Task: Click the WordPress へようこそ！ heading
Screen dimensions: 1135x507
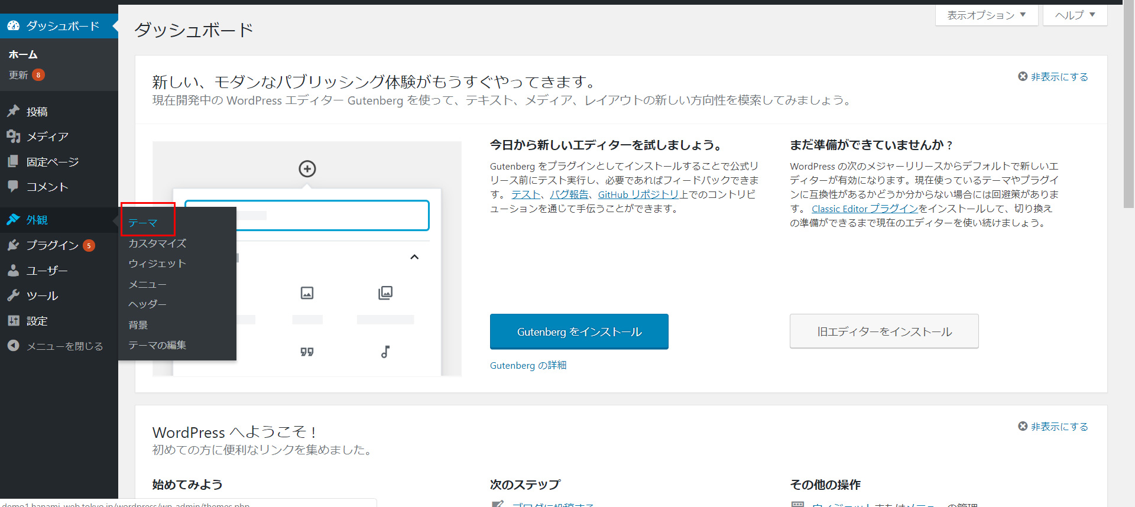Action: coord(235,432)
